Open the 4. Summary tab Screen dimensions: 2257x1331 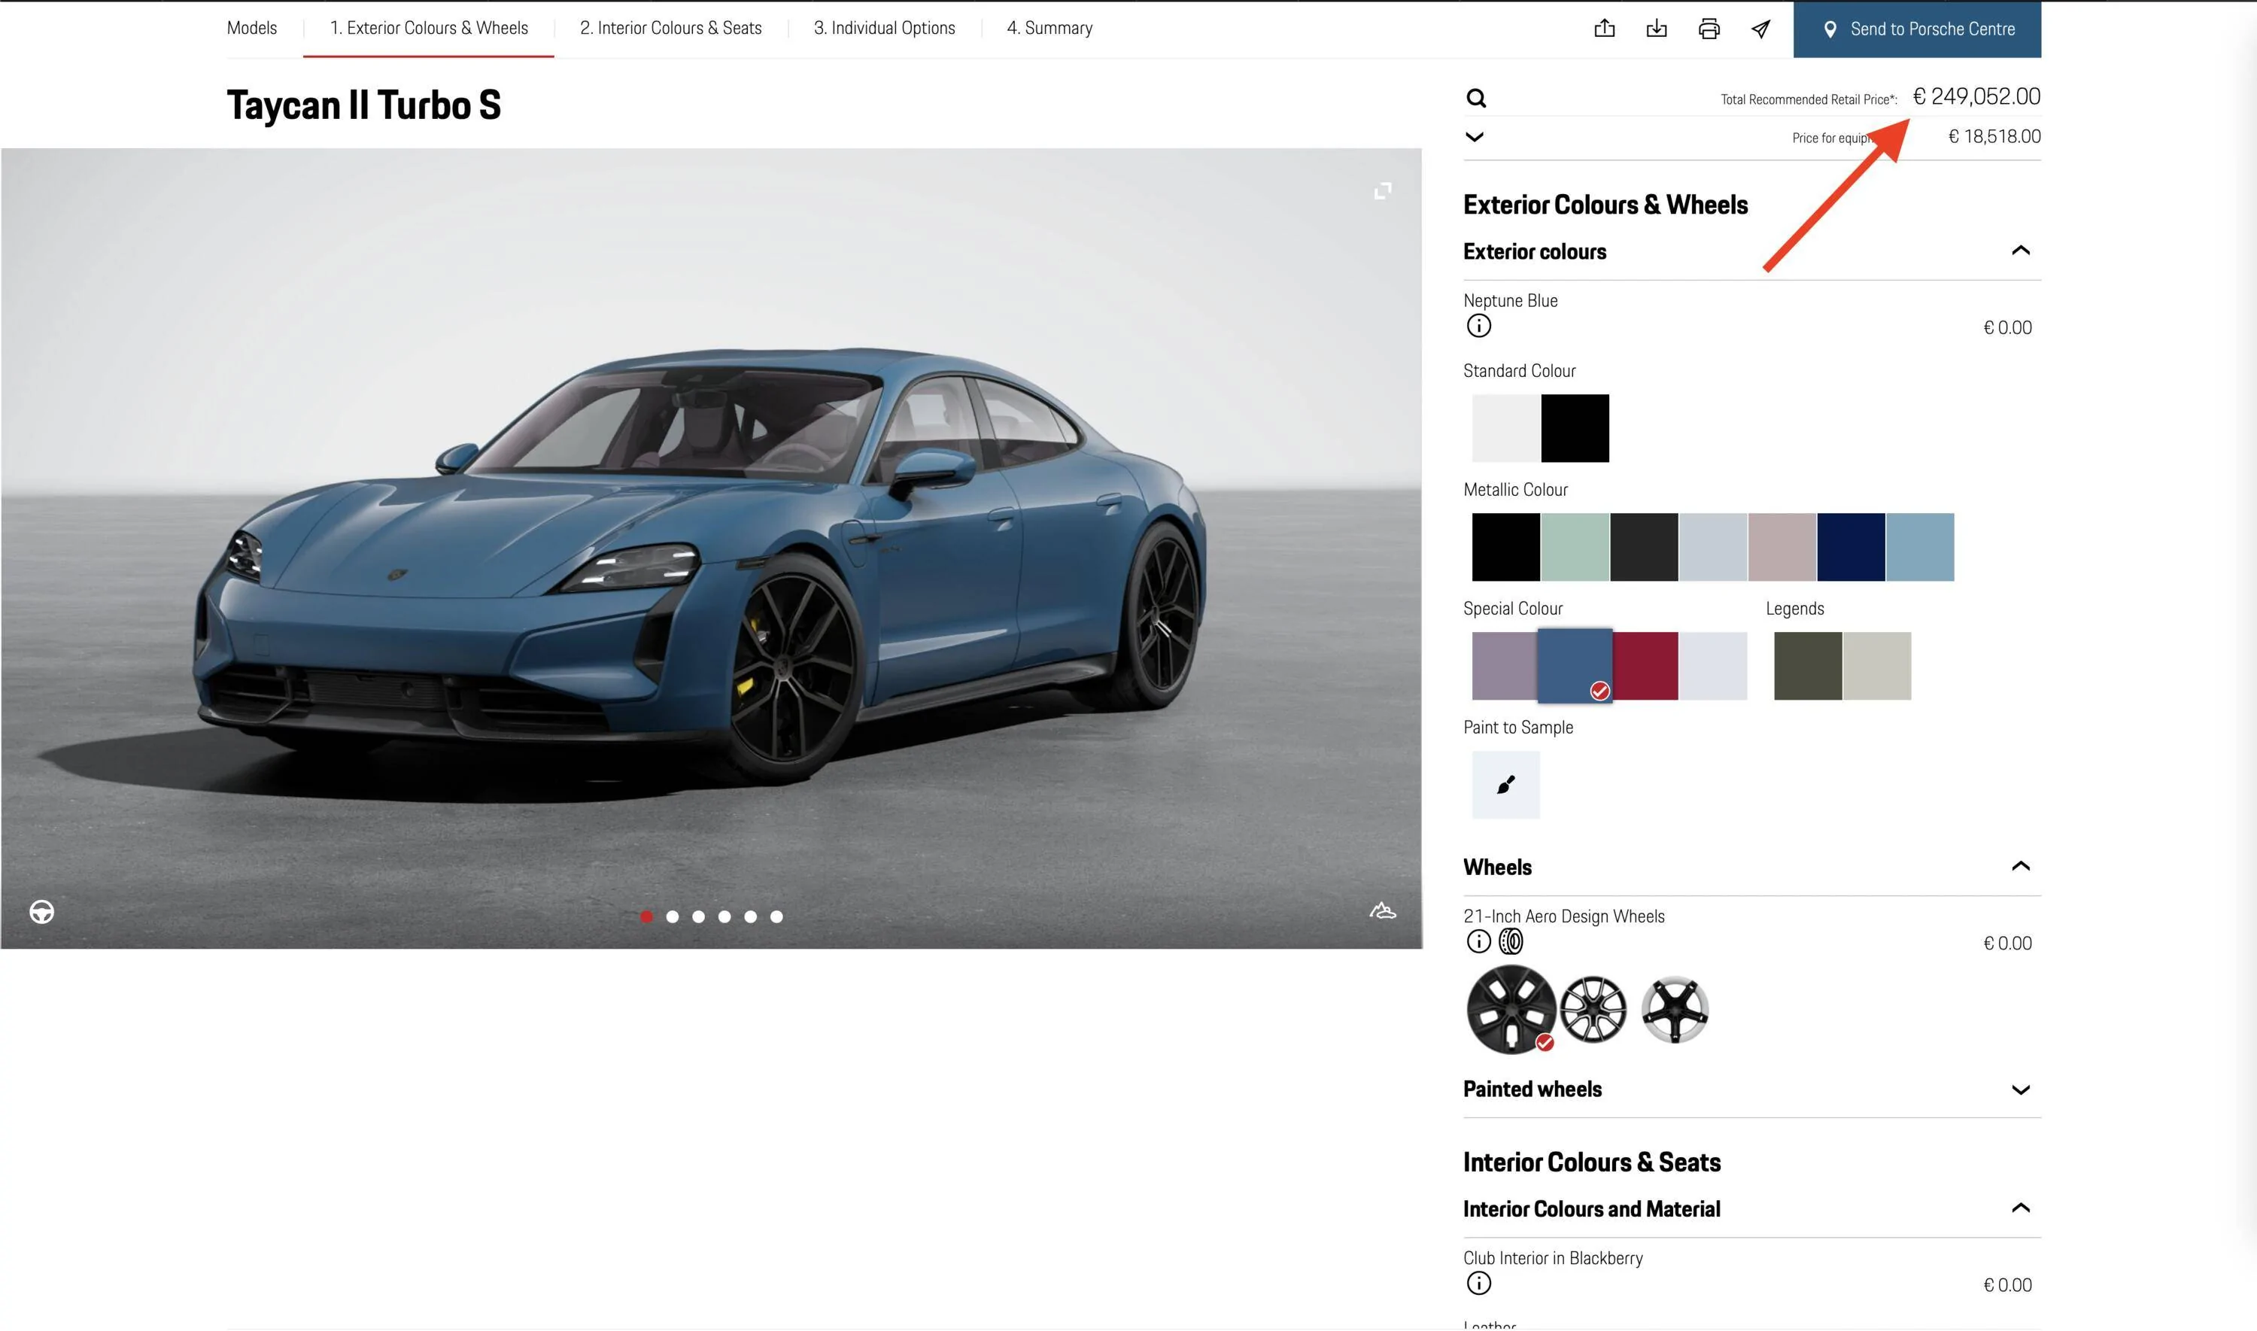(x=1050, y=28)
